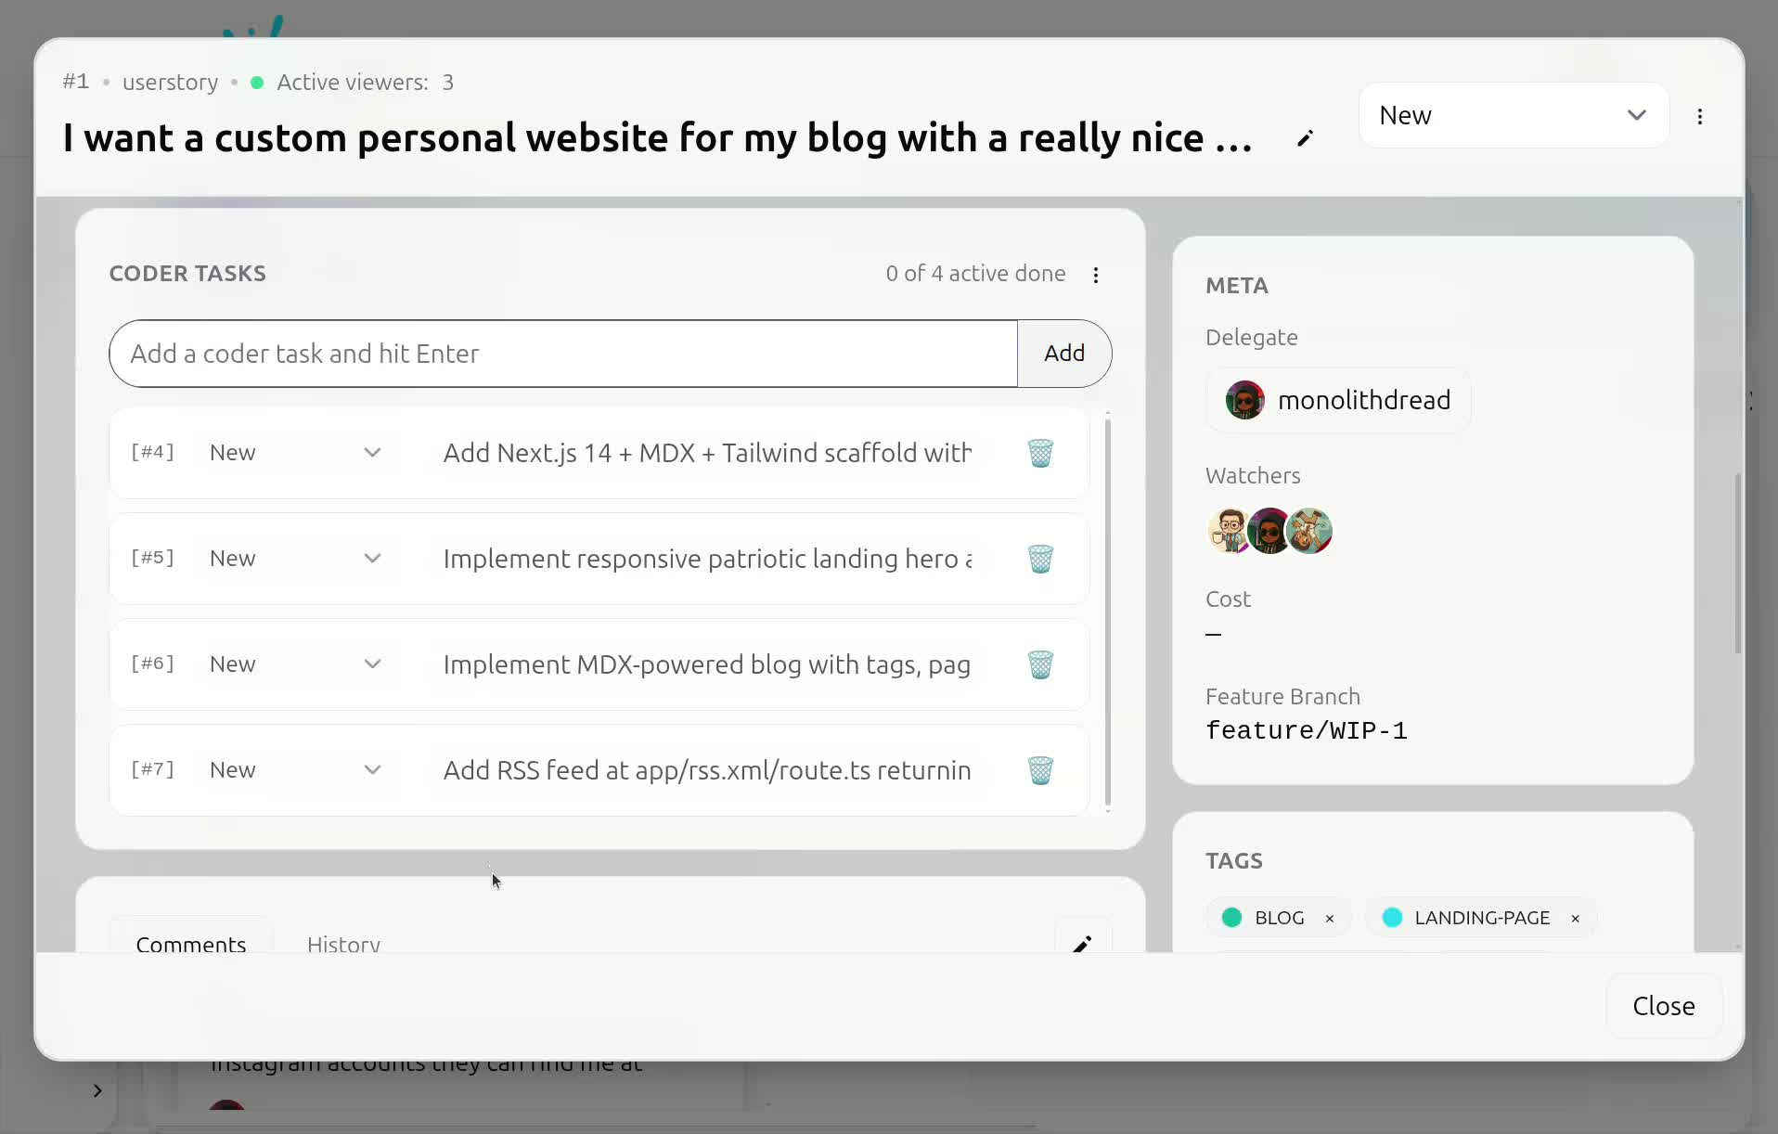The width and height of the screenshot is (1778, 1134).
Task: Select the Comments tab
Action: click(x=191, y=942)
